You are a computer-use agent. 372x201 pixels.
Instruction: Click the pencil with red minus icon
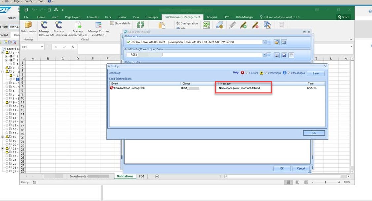[x=255, y=25]
